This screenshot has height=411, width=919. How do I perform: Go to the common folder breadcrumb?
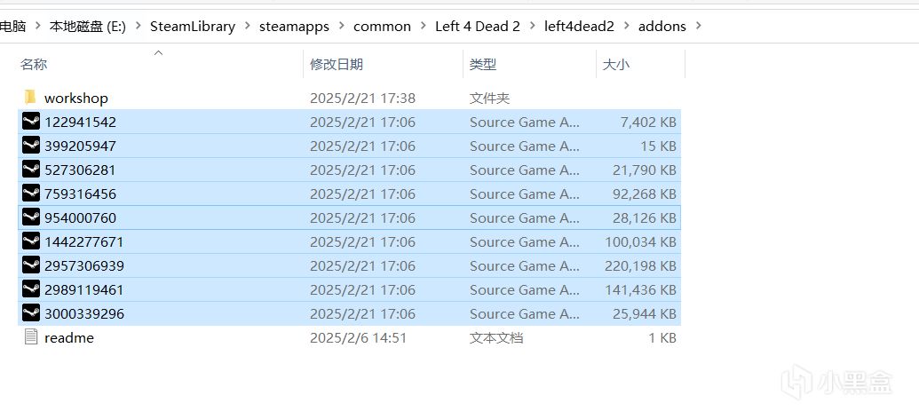(382, 26)
